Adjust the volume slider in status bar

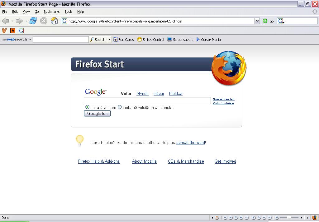[289, 218]
